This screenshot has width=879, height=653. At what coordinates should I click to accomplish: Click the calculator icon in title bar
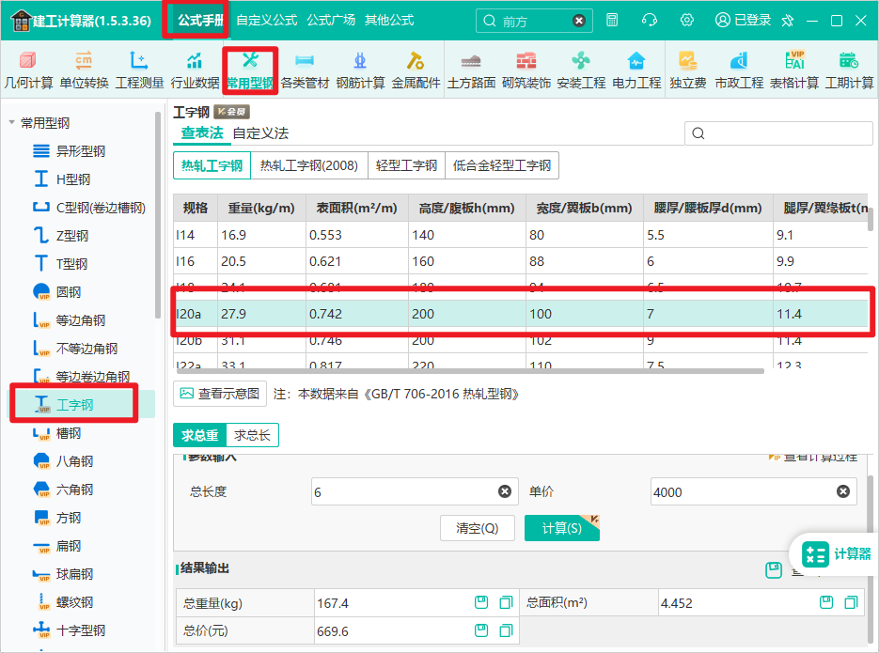pos(612,21)
